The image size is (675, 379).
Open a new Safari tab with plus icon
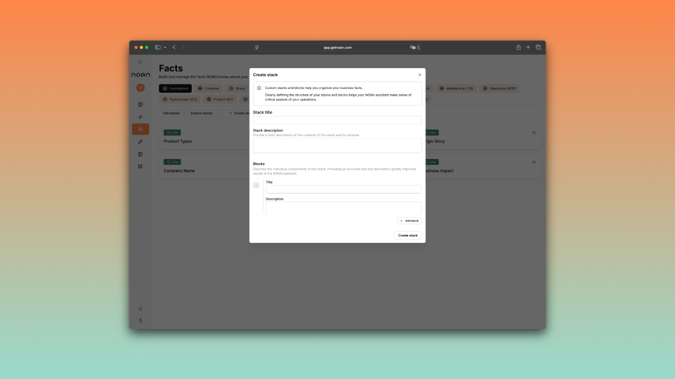[x=528, y=47]
